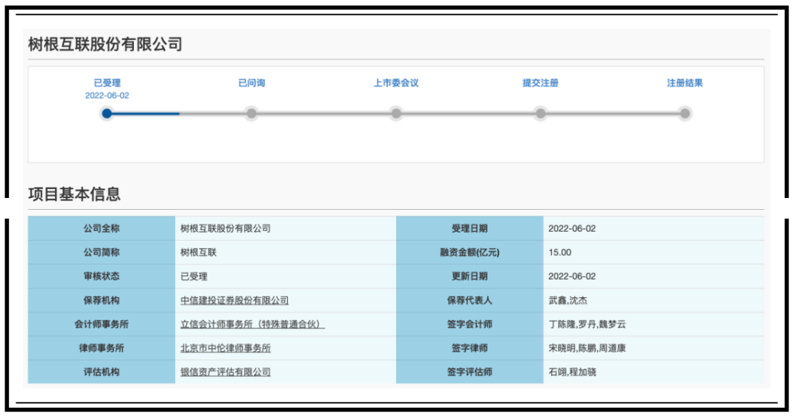The height and width of the screenshot is (418, 795).
Task: Click the 已受理 progress step dot
Action: 107,113
